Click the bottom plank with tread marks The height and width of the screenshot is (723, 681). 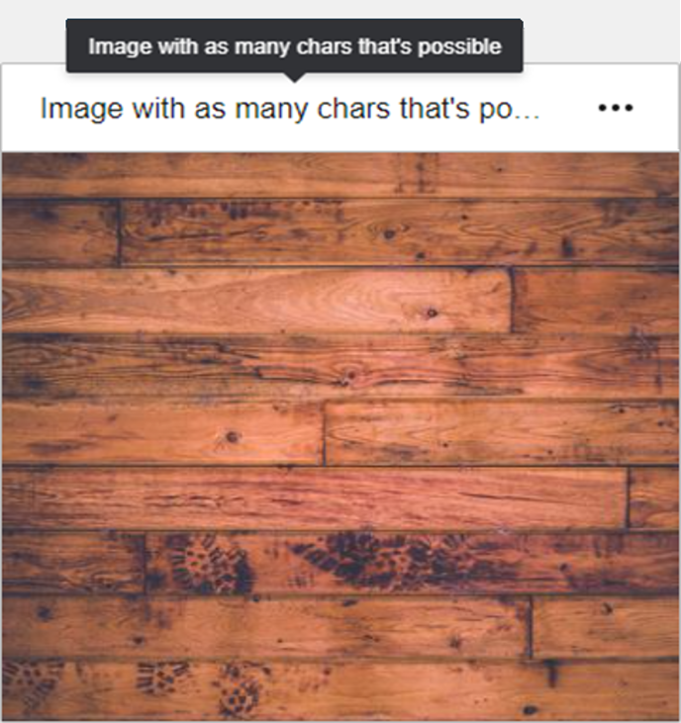[x=340, y=690]
